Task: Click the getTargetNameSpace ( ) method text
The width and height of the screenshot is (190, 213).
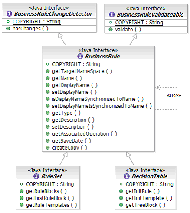Action: [x=82, y=71]
